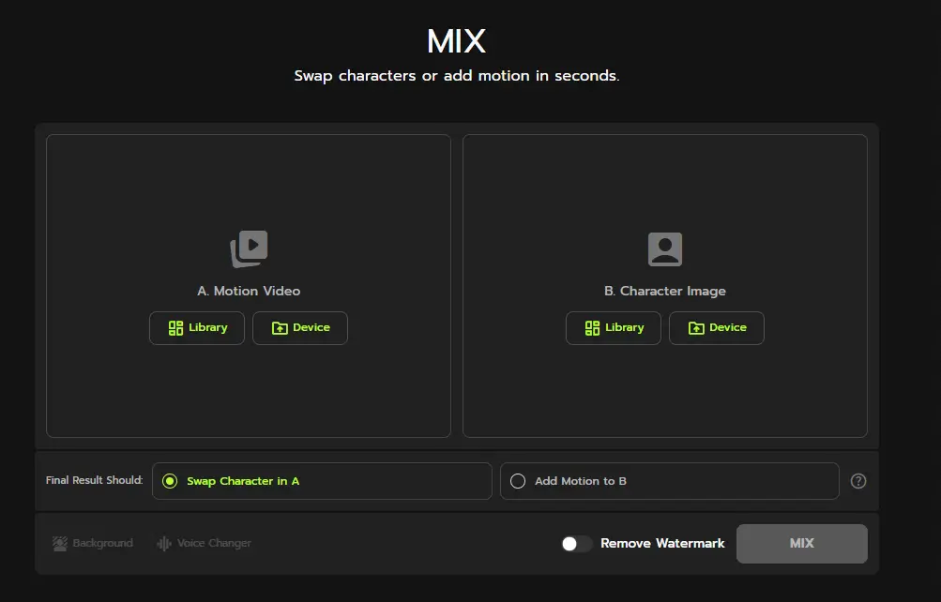Select the Swap Character in A radio button
The image size is (941, 602).
click(170, 481)
